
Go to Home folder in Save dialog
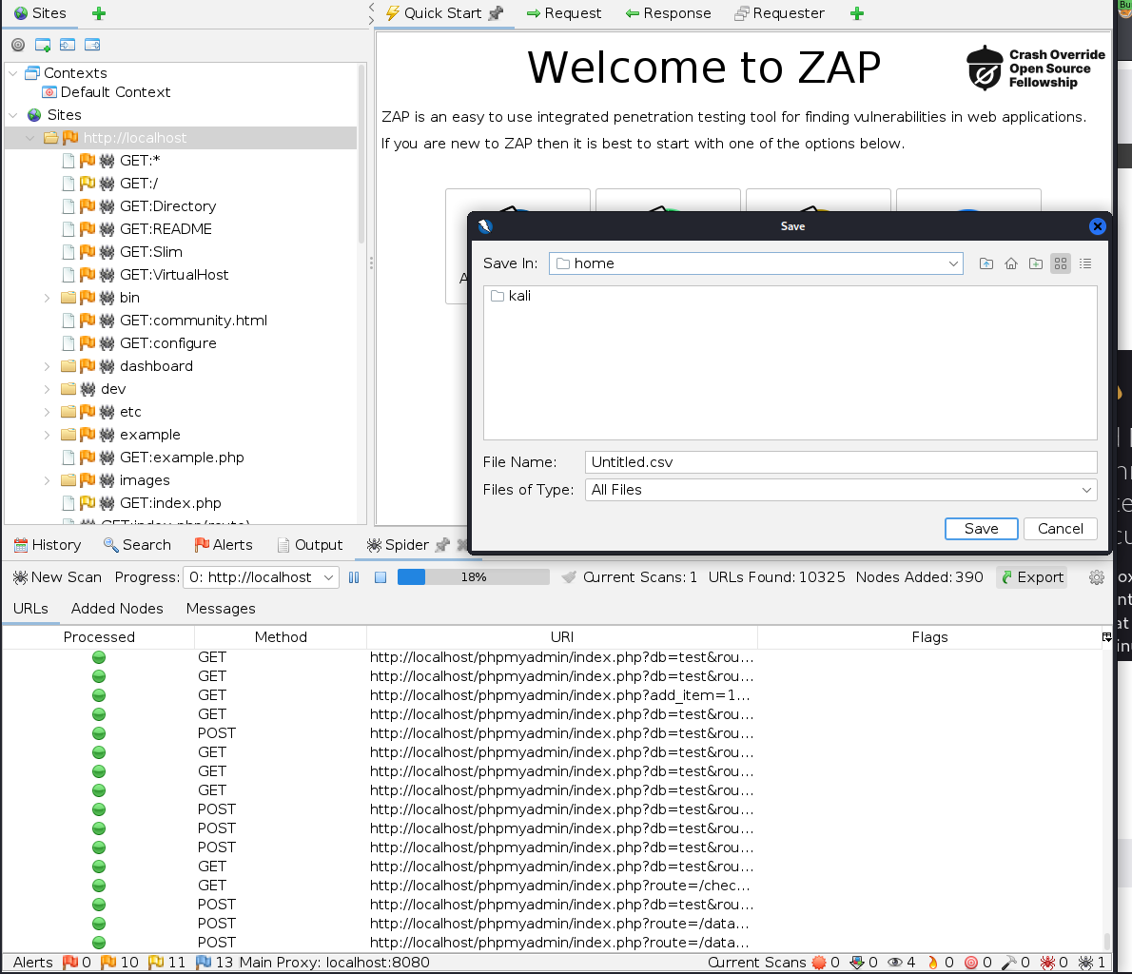[1011, 263]
